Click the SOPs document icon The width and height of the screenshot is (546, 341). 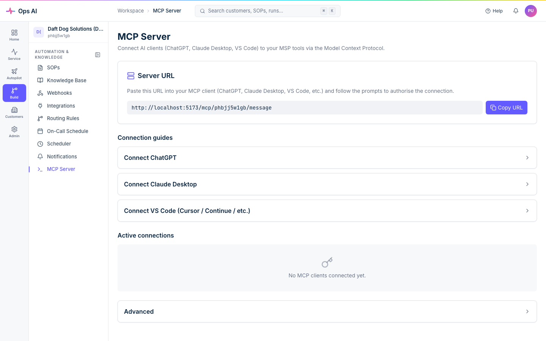pyautogui.click(x=40, y=68)
